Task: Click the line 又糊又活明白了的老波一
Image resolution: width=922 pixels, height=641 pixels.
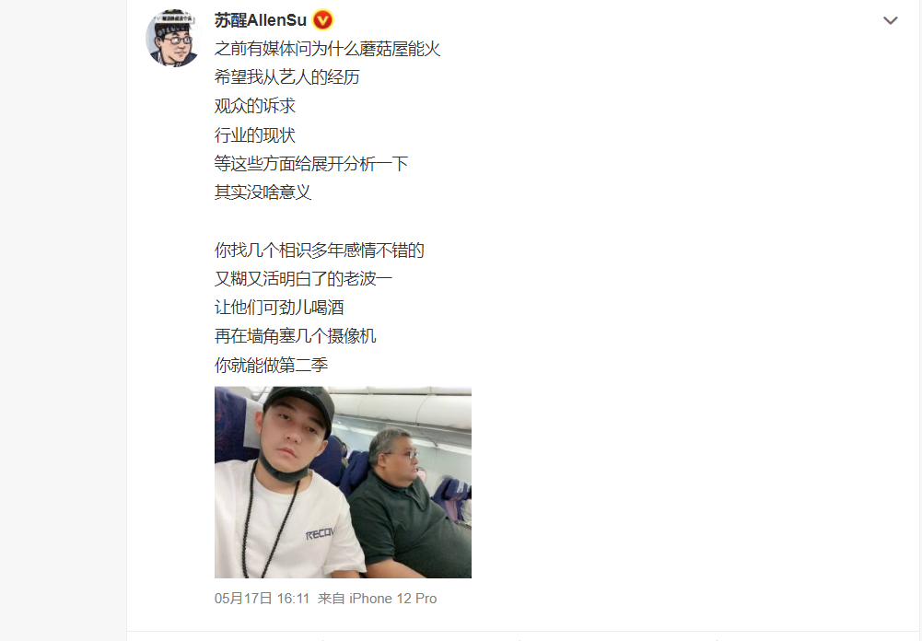Action: (303, 279)
